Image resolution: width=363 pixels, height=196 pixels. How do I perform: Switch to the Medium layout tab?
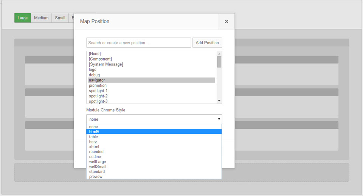pos(41,18)
